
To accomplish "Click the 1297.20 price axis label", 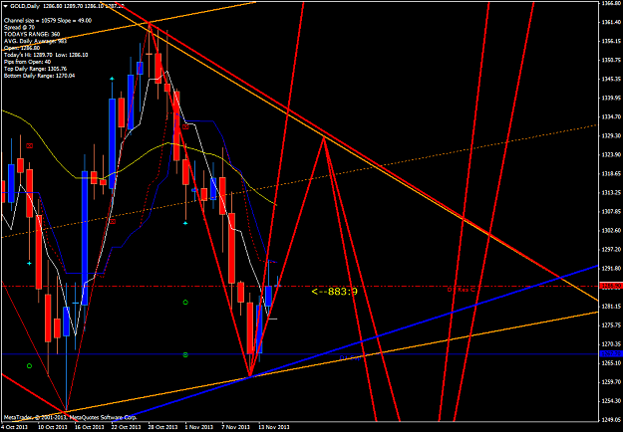I will pos(611,250).
